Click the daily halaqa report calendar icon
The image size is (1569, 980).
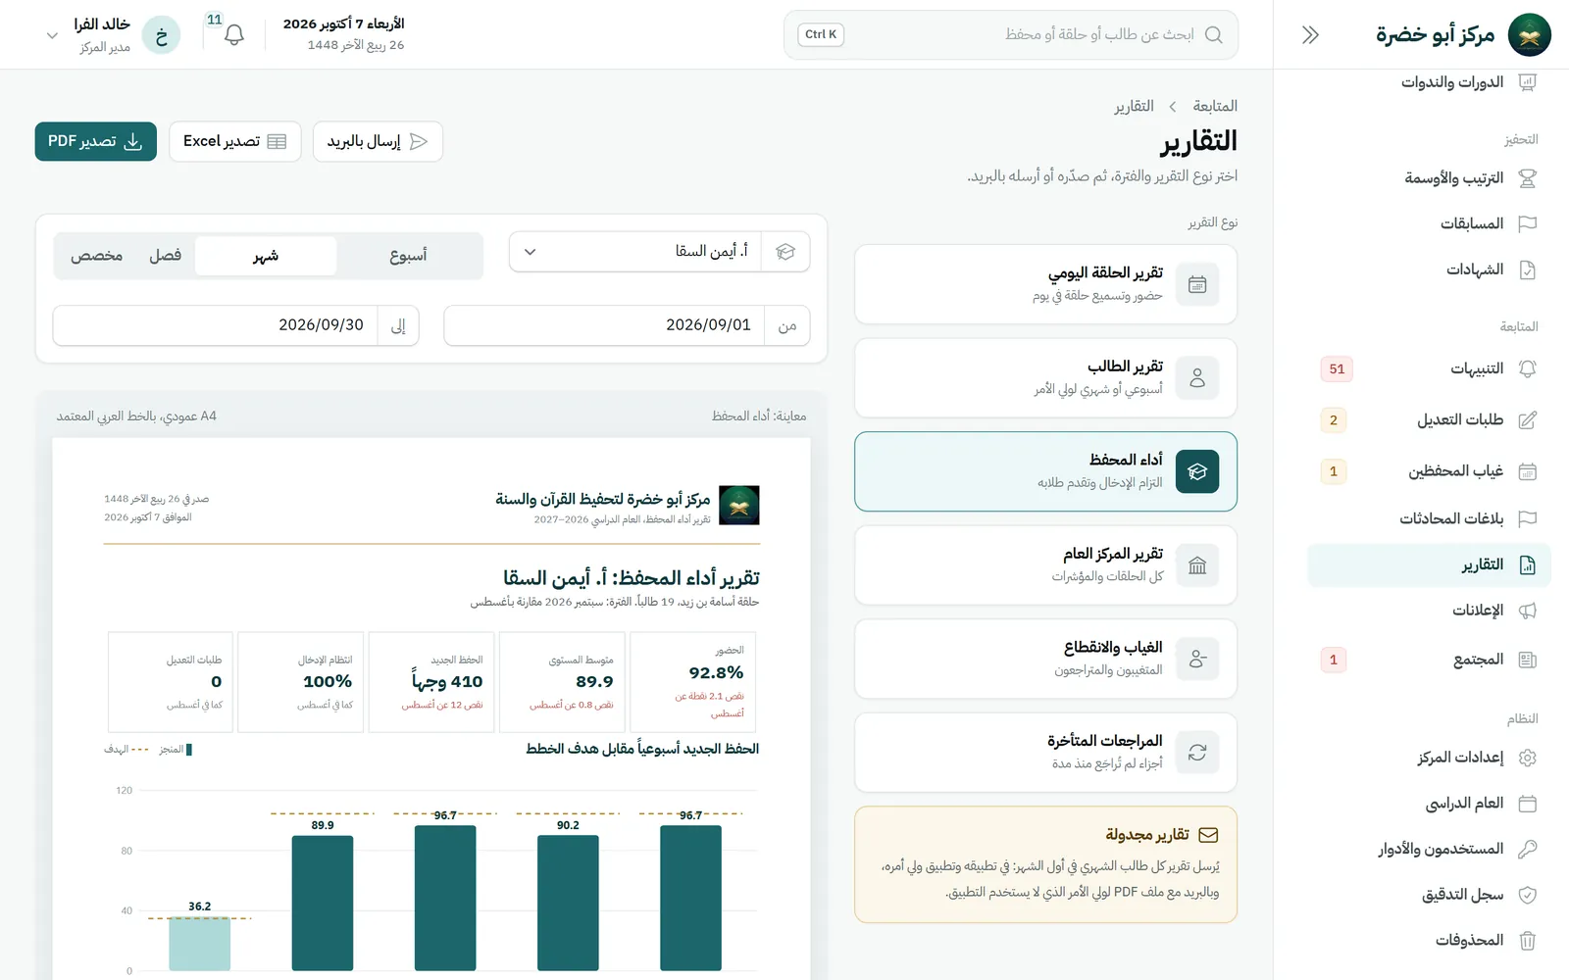(1197, 284)
